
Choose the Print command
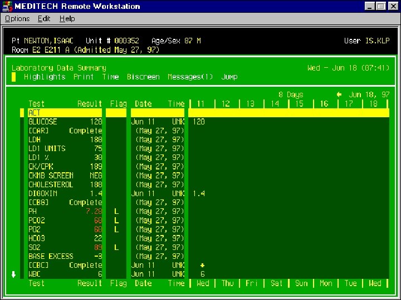[x=84, y=77]
